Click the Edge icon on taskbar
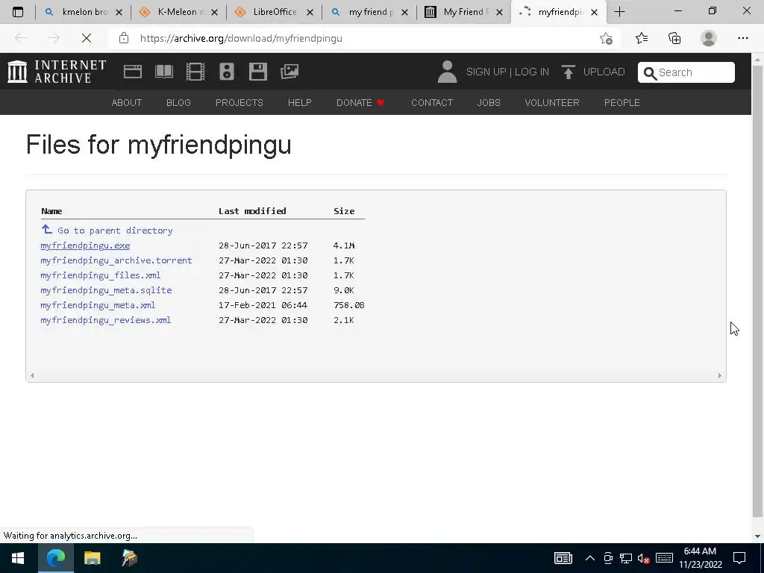The height and width of the screenshot is (573, 764). [x=55, y=558]
